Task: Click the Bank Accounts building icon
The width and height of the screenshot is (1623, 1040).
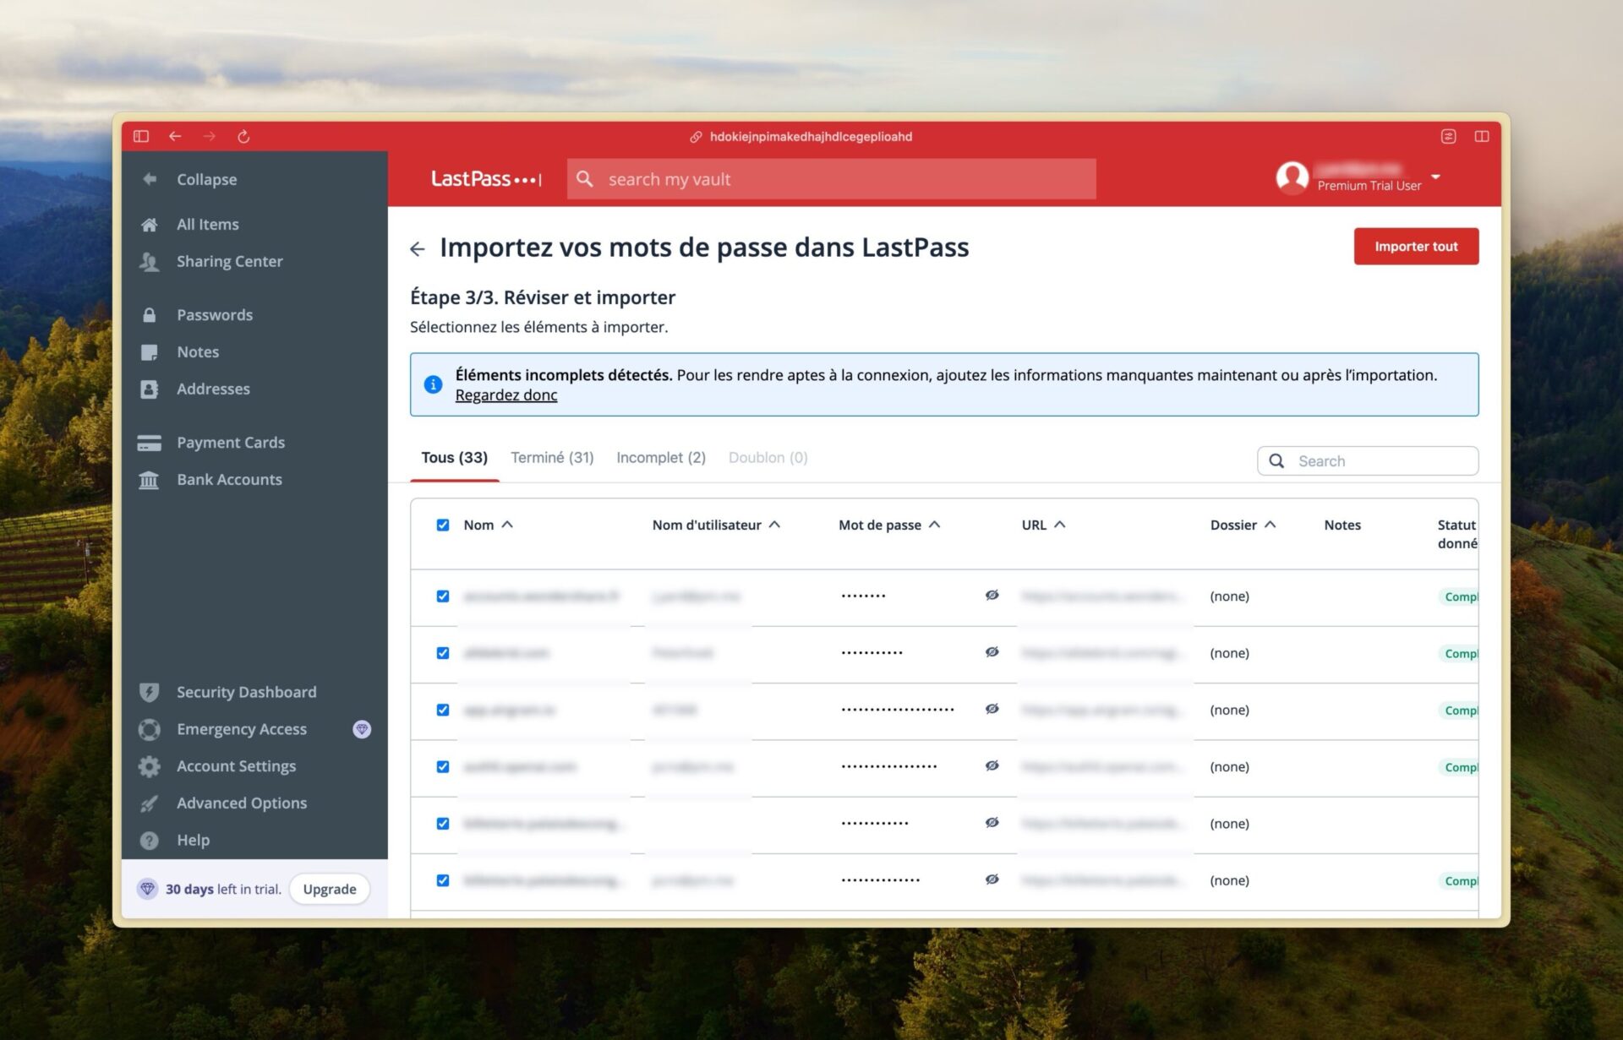Action: click(150, 480)
